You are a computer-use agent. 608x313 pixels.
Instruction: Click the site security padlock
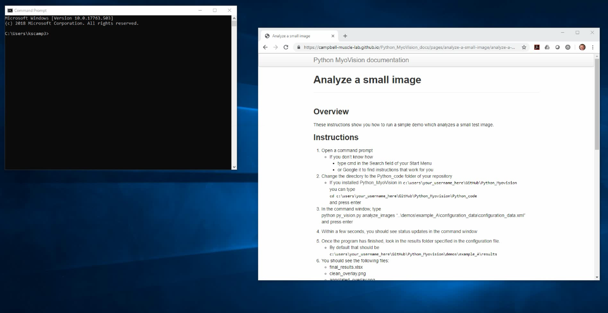(299, 47)
